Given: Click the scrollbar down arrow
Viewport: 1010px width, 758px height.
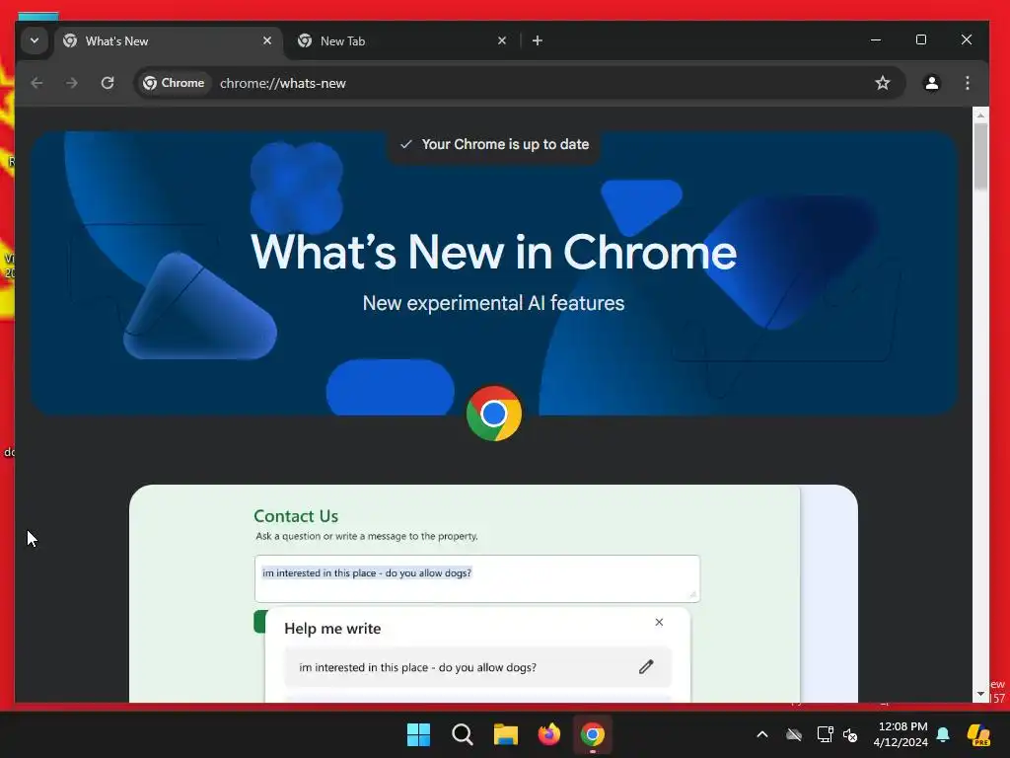Looking at the screenshot, I should point(980,694).
